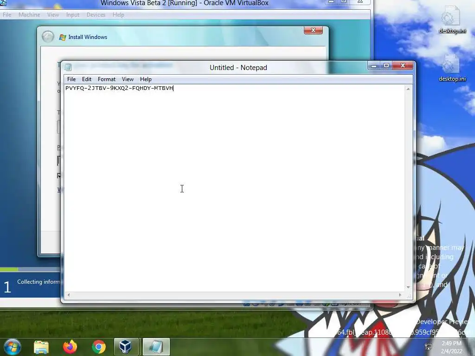Click the VirtualBox window title bar
The image size is (475, 356).
184,3
